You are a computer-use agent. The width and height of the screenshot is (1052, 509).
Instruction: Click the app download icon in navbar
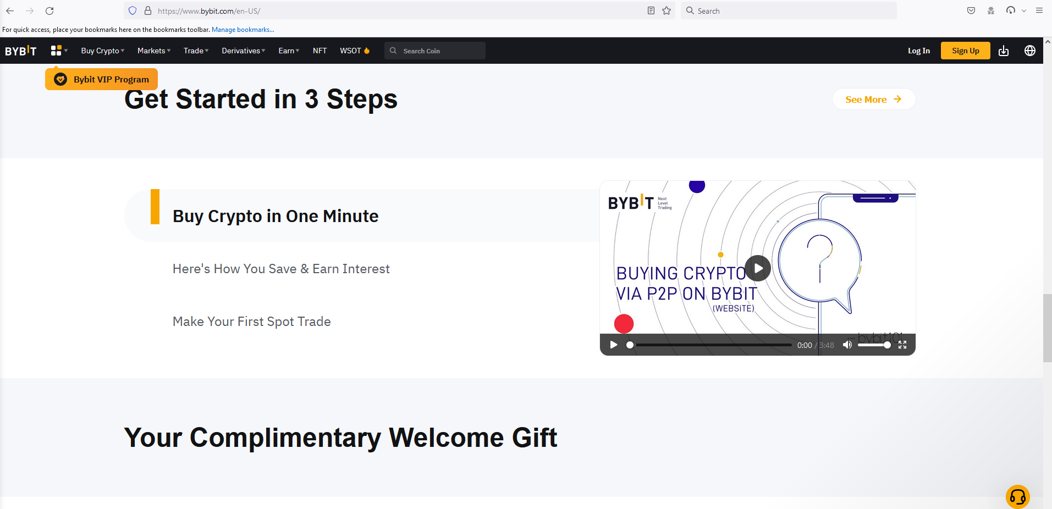1004,51
